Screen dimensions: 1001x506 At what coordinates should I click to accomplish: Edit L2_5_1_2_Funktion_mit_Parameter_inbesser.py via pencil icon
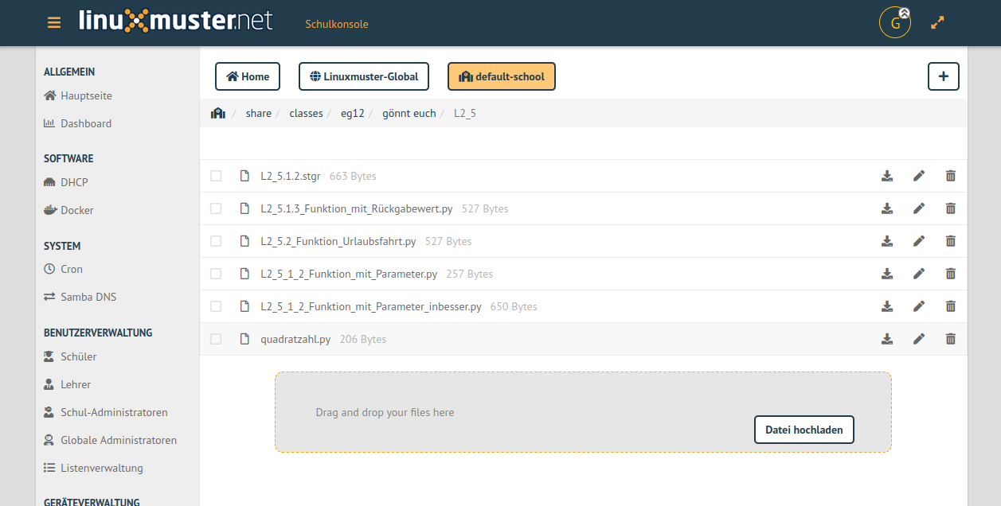(x=919, y=306)
